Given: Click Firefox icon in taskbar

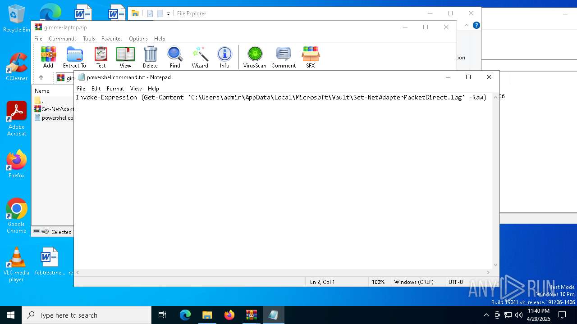Looking at the screenshot, I should coord(229,315).
